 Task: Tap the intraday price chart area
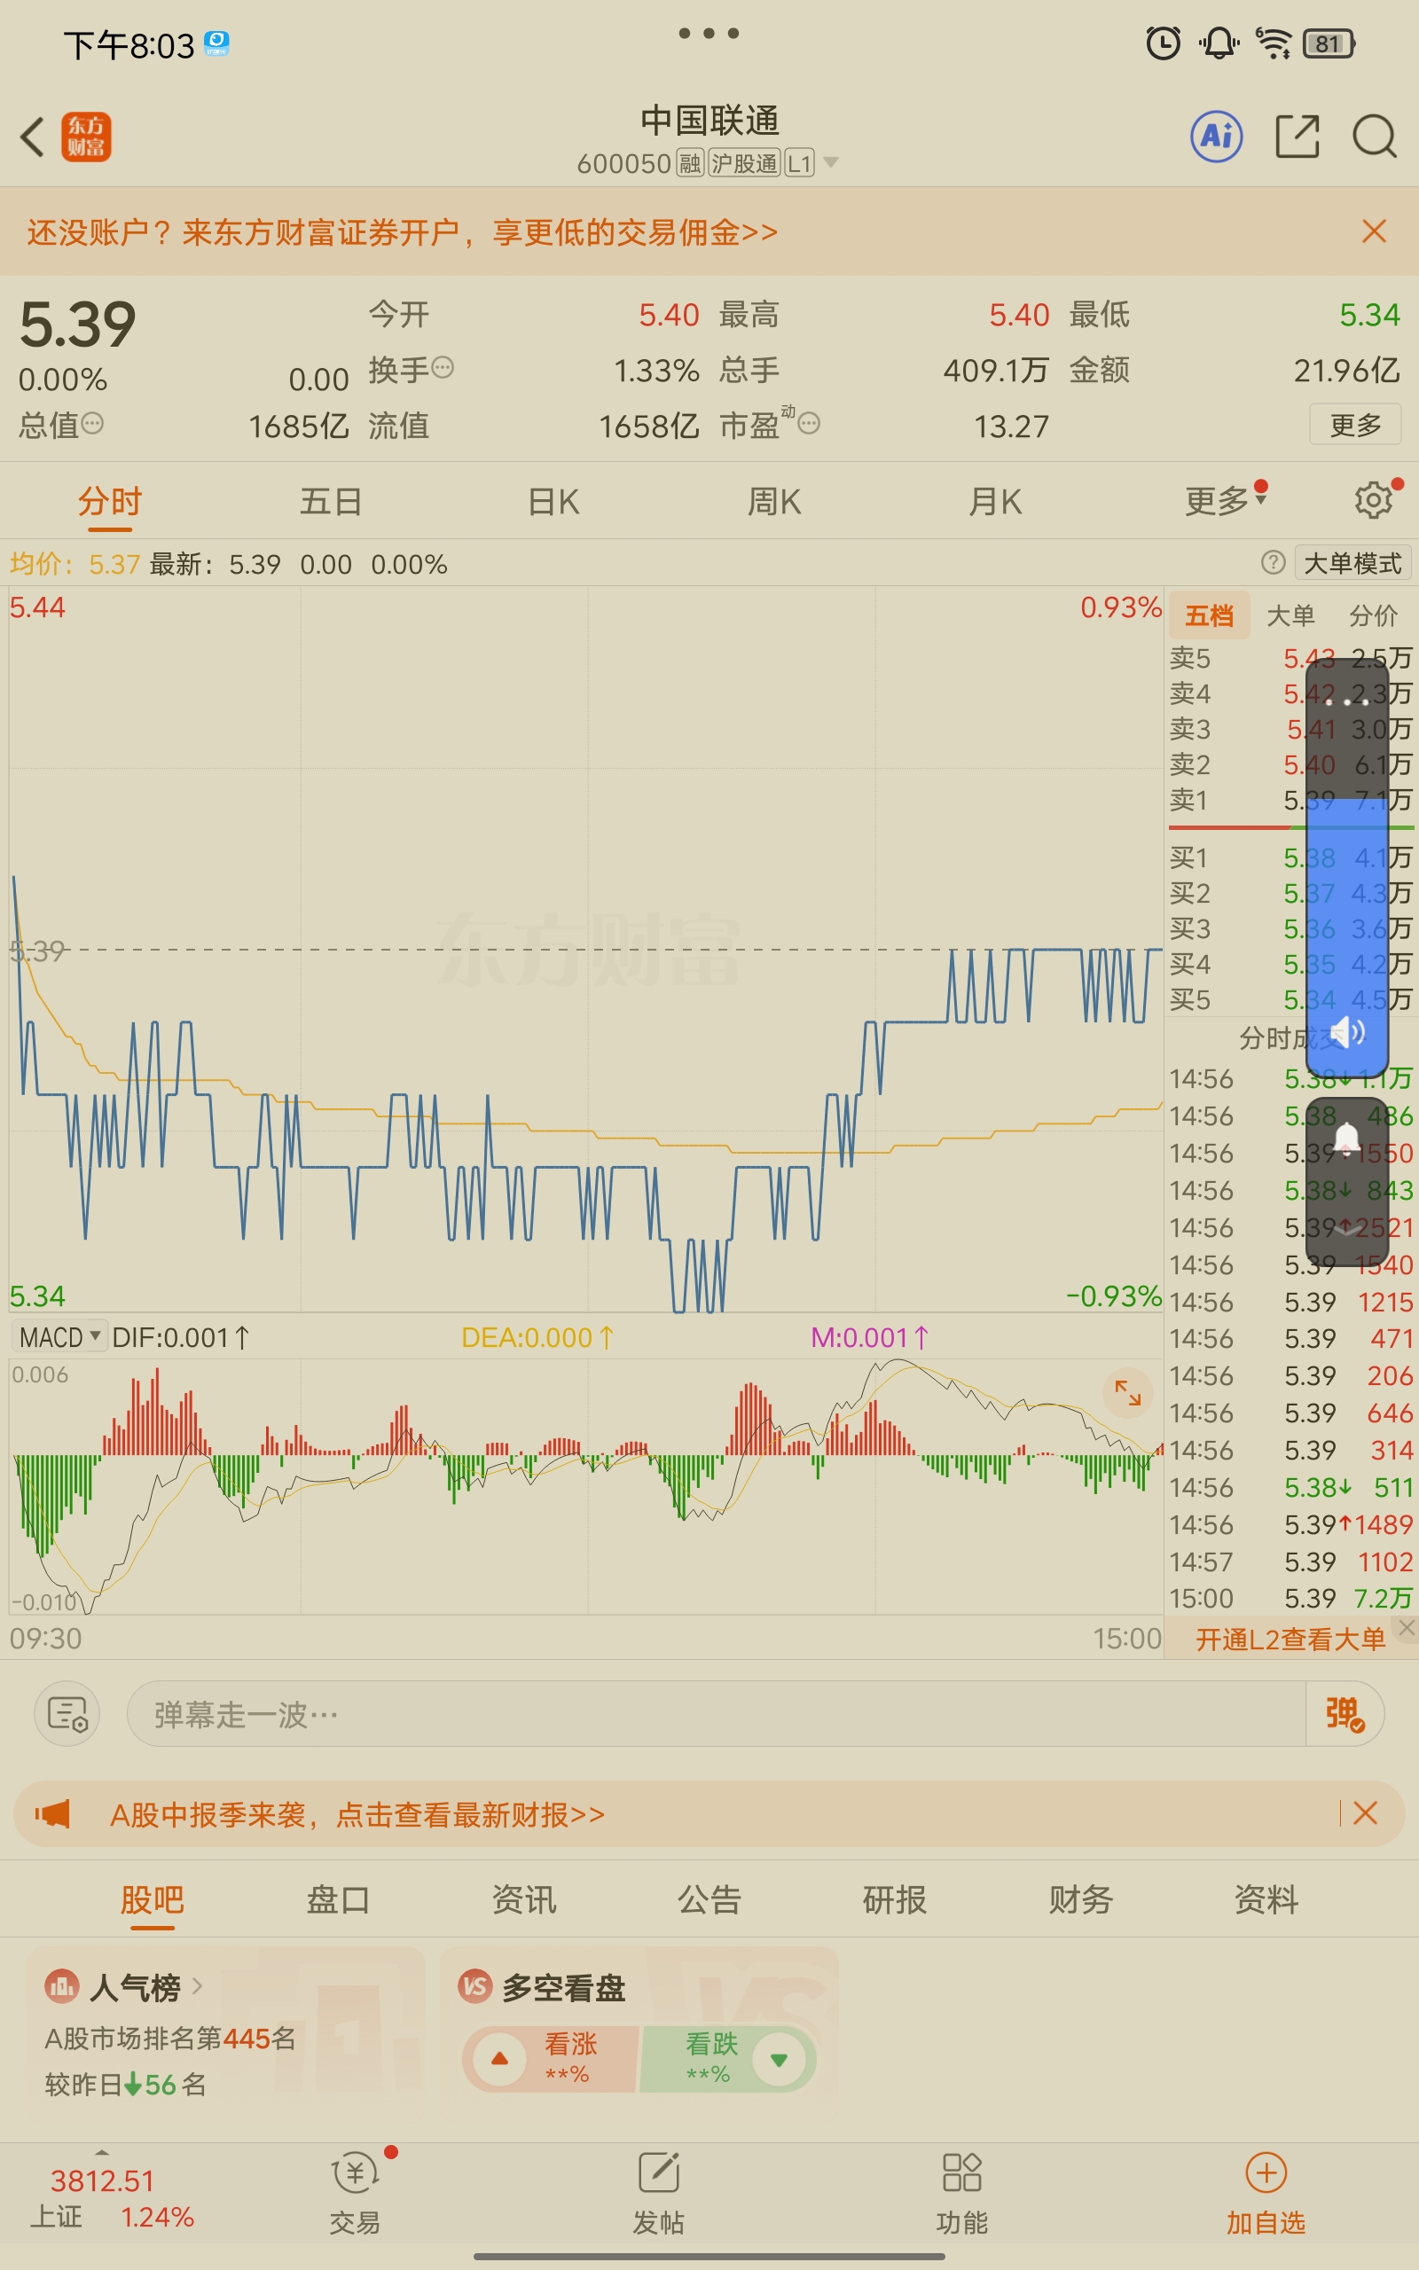pyautogui.click(x=586, y=950)
